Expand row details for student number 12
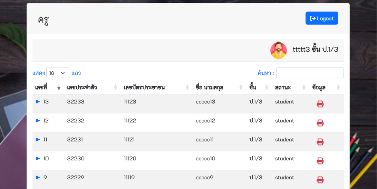This screenshot has width=377, height=189. (x=38, y=121)
